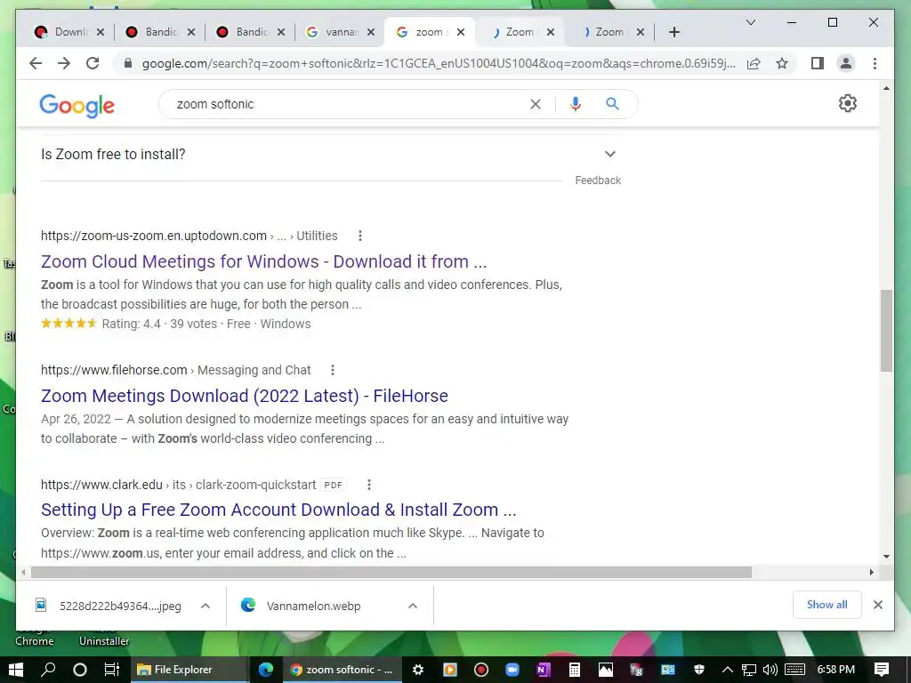
Task: Click in the Google search field
Action: click(349, 104)
